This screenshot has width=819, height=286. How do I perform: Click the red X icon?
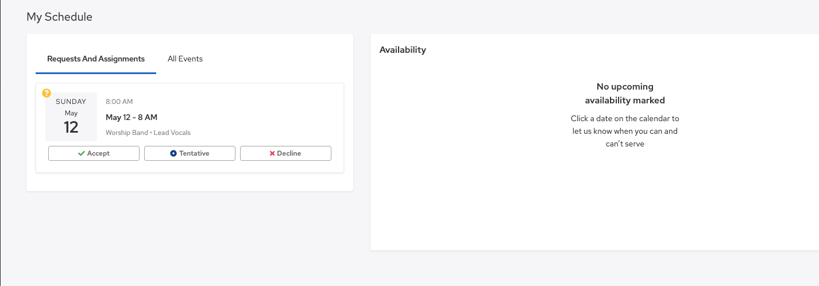coord(272,153)
